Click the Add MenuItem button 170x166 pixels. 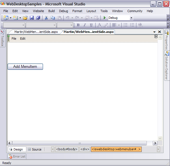tap(25, 67)
